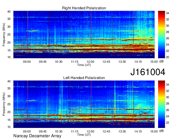172x139 pixels.
Task: Click the Left Handed Polarization title
Action: [84, 78]
